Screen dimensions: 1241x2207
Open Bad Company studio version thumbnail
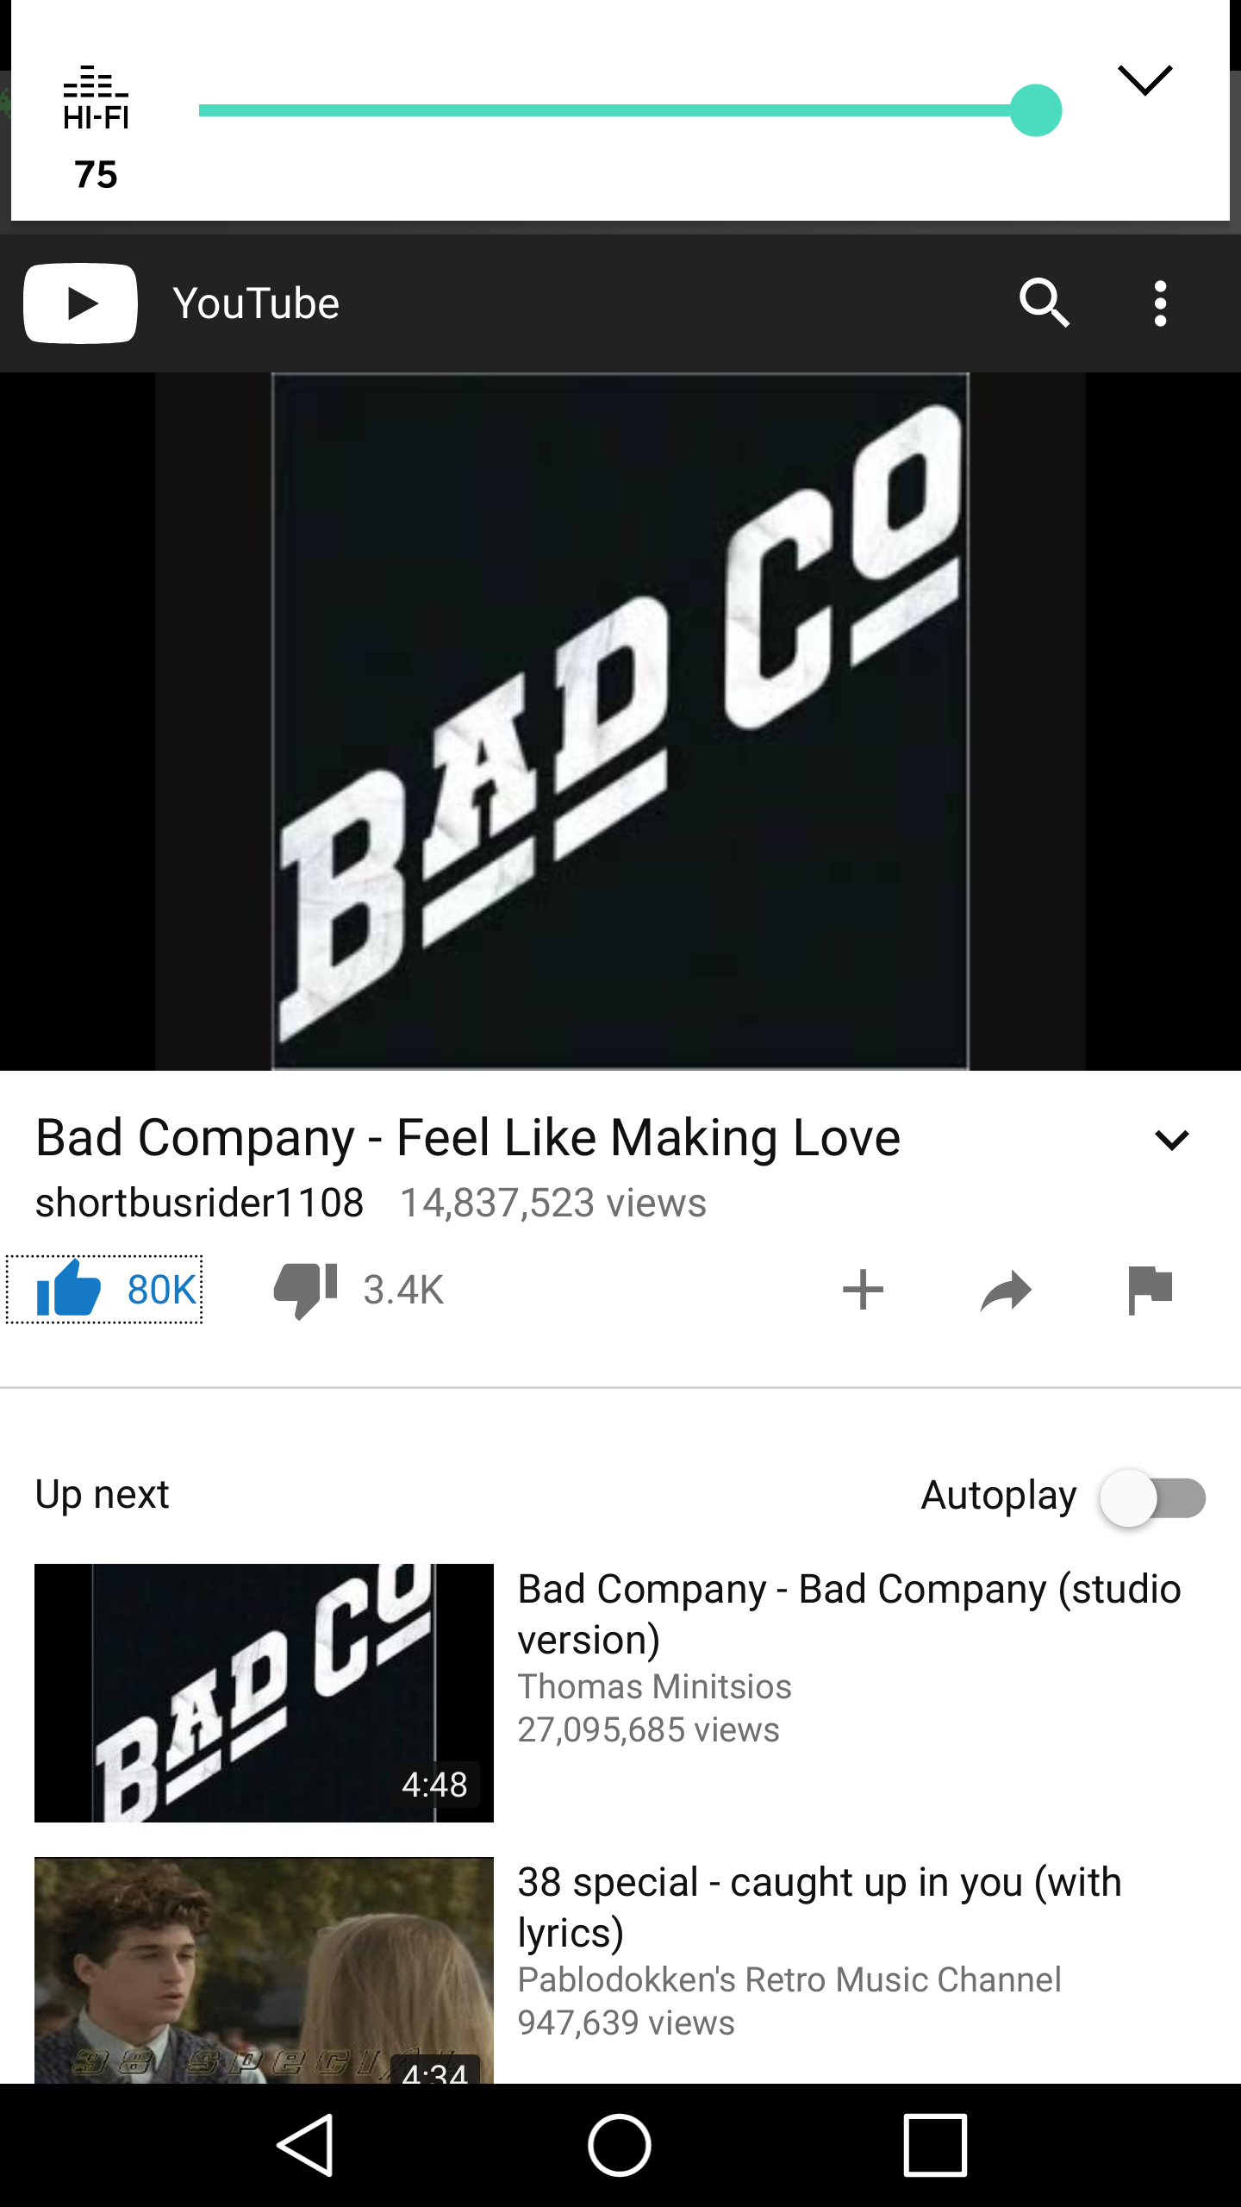[x=264, y=1692]
